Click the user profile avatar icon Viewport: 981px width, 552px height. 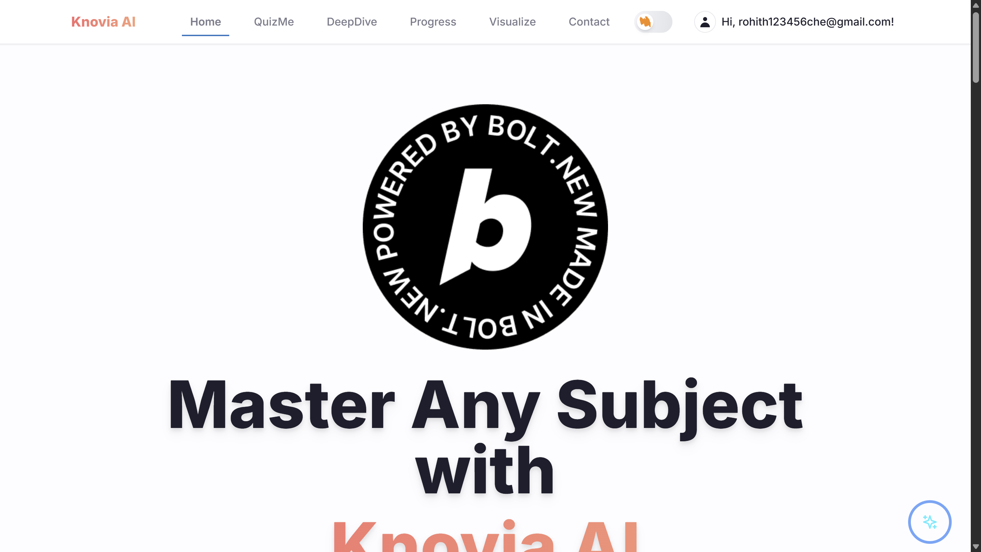(x=705, y=22)
